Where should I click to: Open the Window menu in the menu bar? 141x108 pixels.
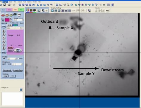point(35,2)
